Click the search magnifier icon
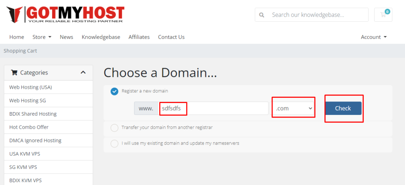This screenshot has height=185, width=405. [x=261, y=15]
